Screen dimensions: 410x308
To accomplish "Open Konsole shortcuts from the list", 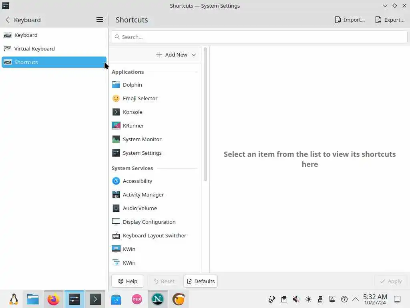I will pos(155,112).
